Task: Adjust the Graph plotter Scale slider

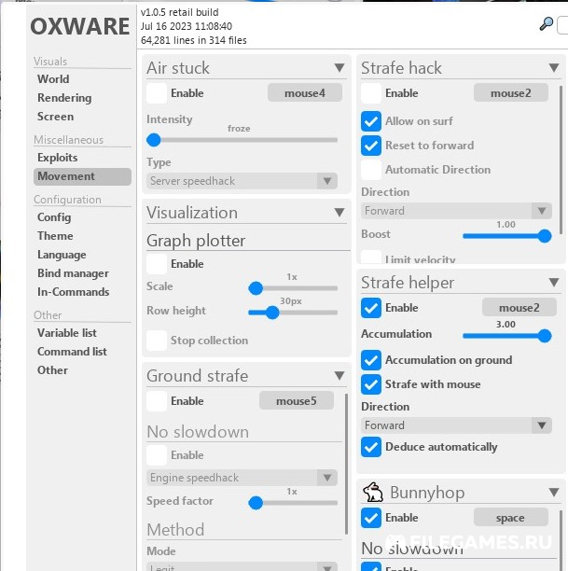Action: pos(293,288)
